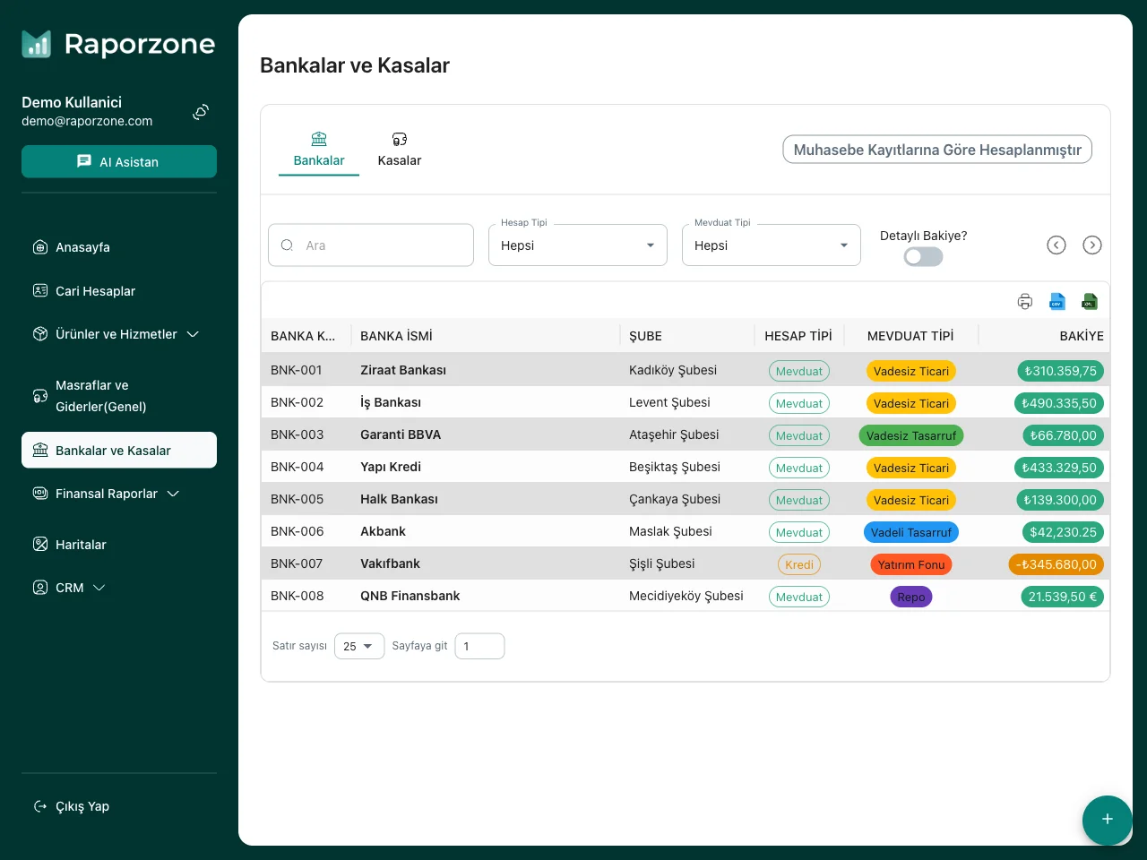Click the sync icon beside Demo Kullanici
This screenshot has height=860, width=1147.
201,112
